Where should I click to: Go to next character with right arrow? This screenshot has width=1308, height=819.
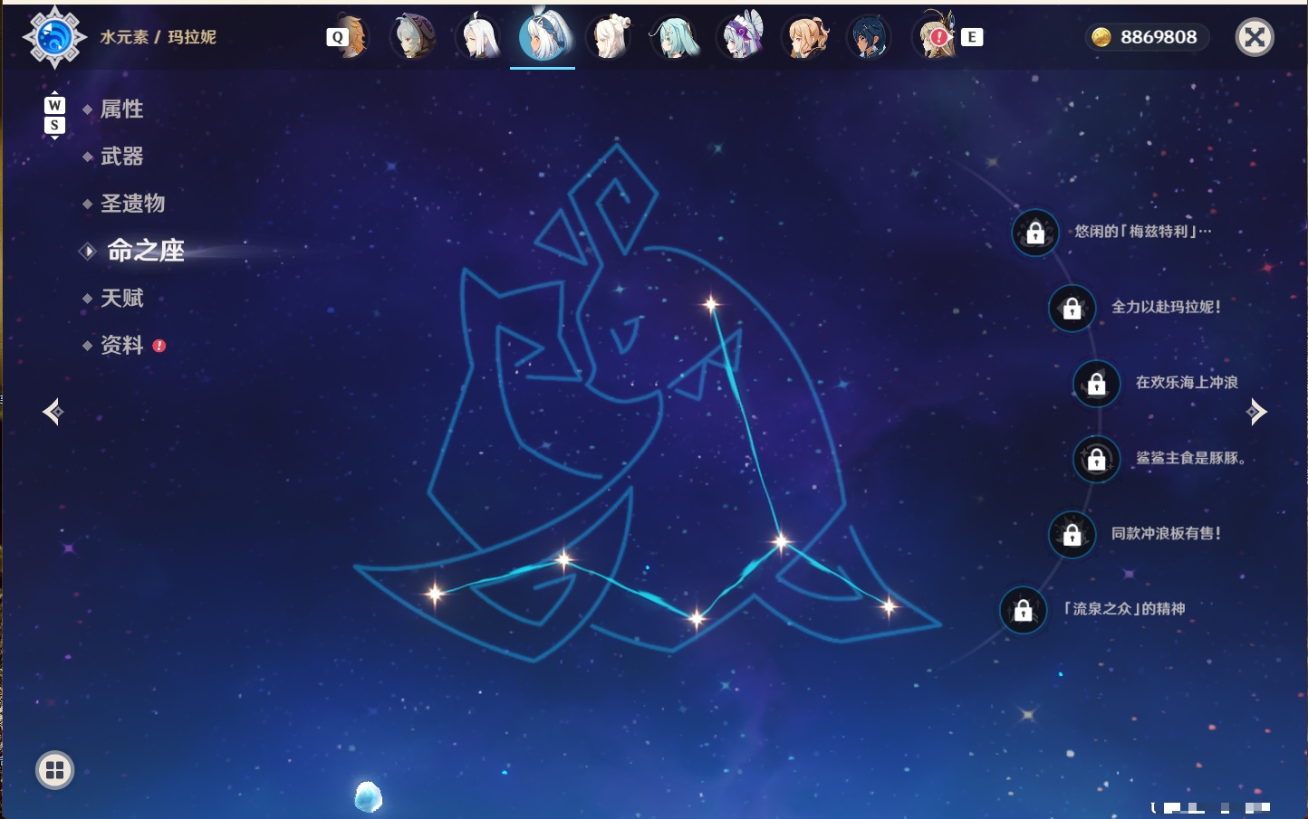pyautogui.click(x=1255, y=412)
